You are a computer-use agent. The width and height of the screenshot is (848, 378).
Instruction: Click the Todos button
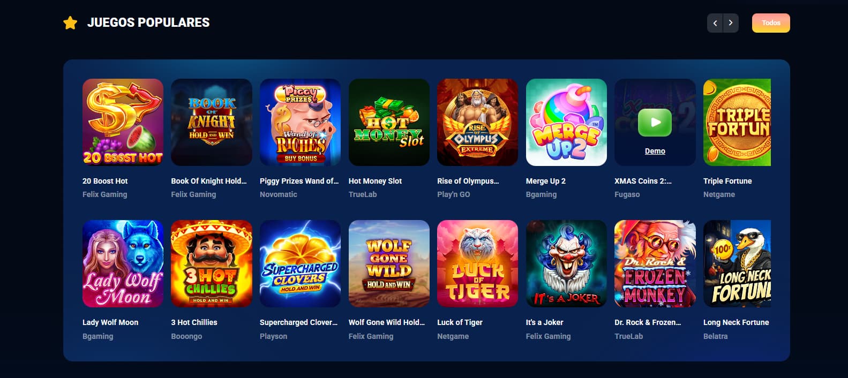771,23
